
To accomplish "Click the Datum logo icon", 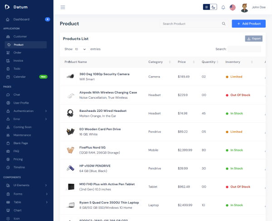I will 8,7.
